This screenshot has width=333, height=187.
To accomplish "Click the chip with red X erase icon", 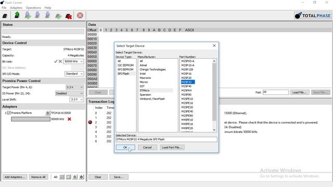I will (x=69, y=16).
